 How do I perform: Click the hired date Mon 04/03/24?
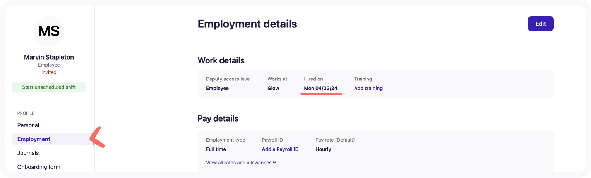click(320, 88)
